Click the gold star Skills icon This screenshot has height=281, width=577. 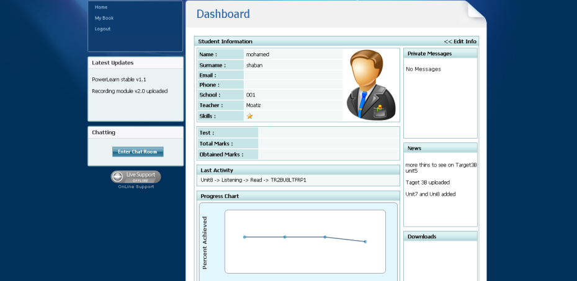click(x=249, y=116)
